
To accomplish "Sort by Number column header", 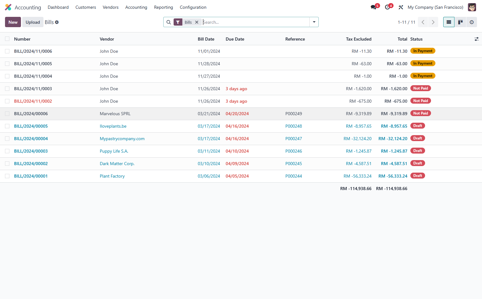I will point(22,39).
